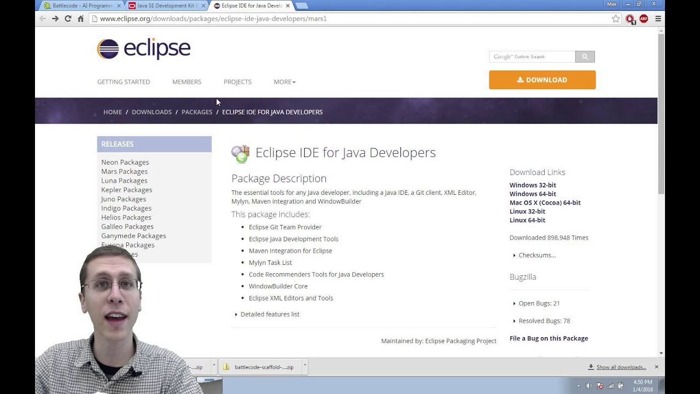
Task: Open Indigo Packages release
Action: tap(126, 208)
